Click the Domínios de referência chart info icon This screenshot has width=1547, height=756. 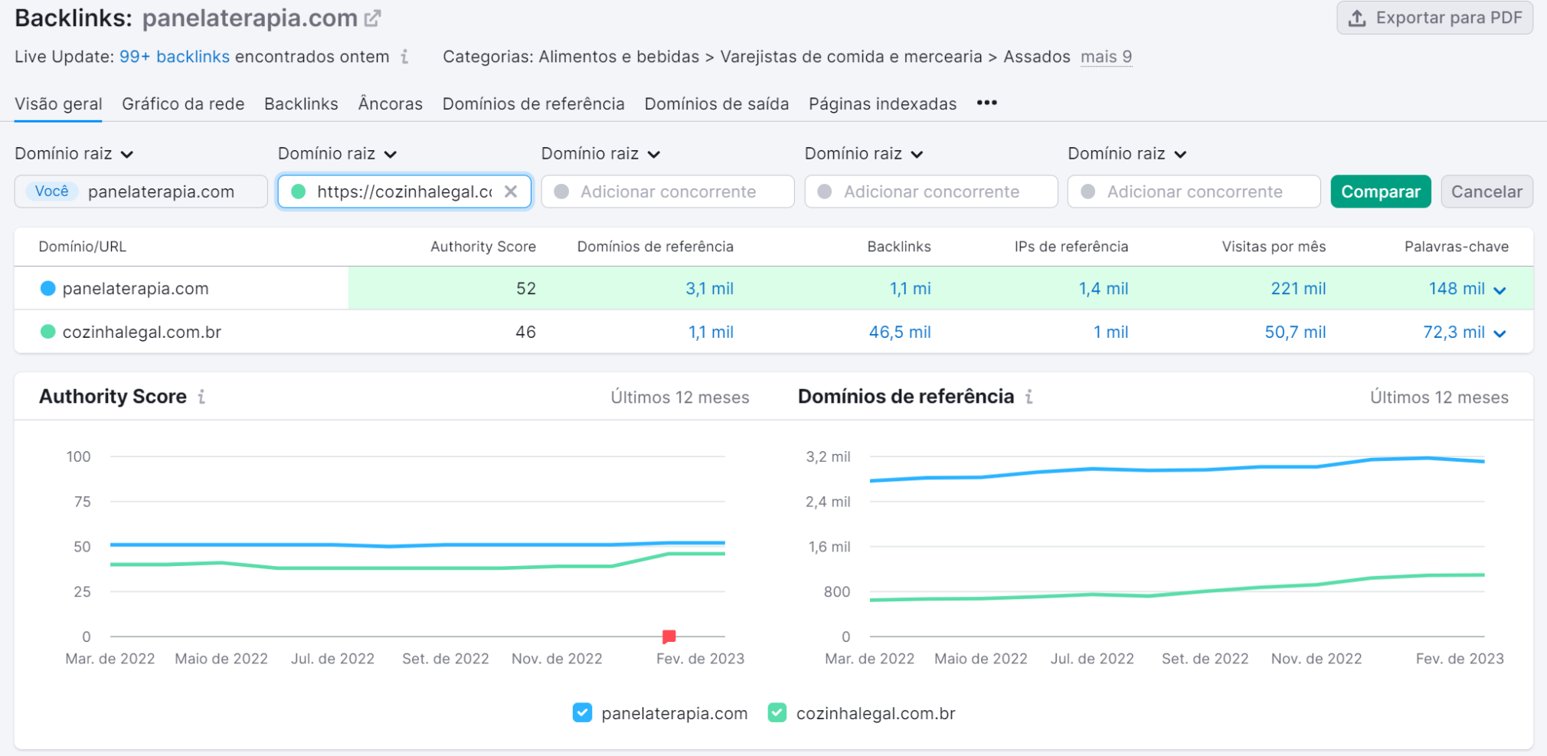pos(1029,397)
